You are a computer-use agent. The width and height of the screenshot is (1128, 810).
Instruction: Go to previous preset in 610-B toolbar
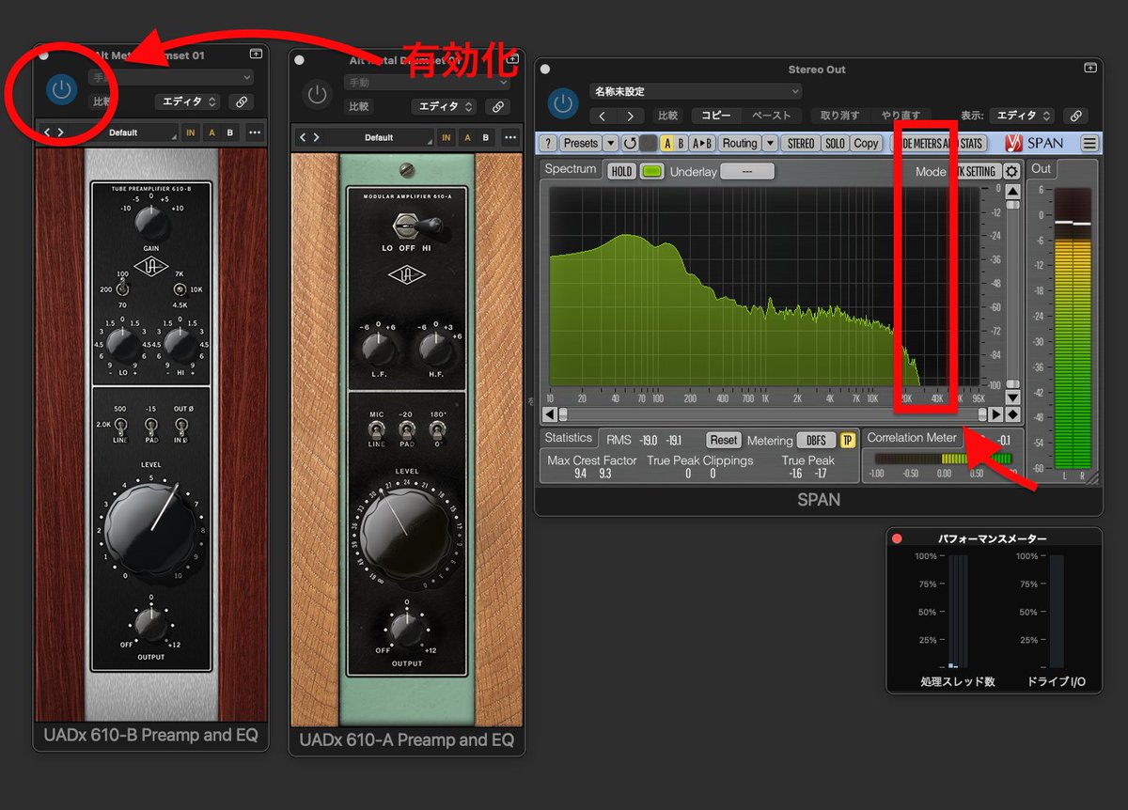click(47, 132)
